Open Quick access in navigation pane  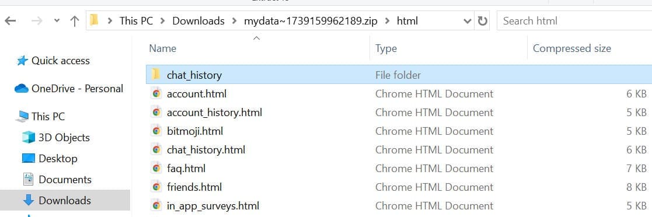click(x=60, y=61)
